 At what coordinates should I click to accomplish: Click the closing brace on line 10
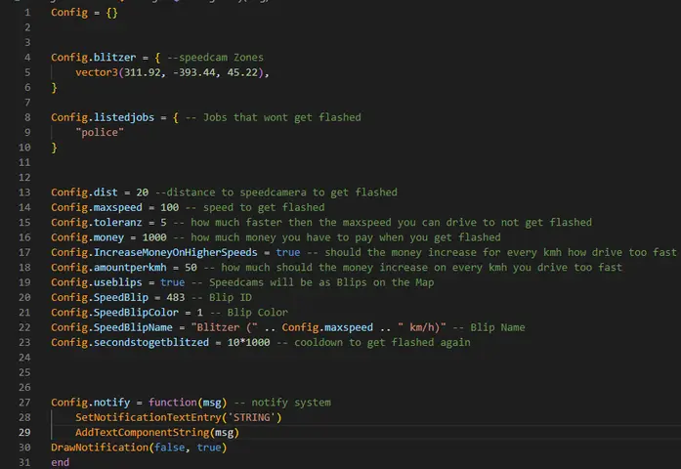point(55,148)
